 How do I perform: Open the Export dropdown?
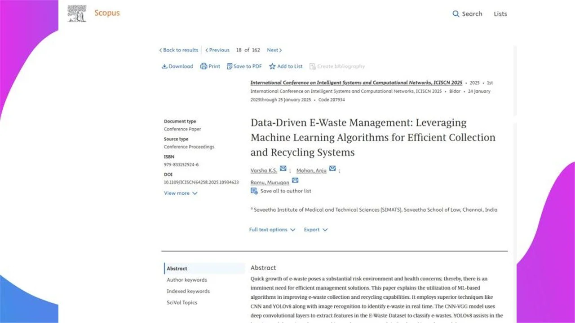coord(316,230)
